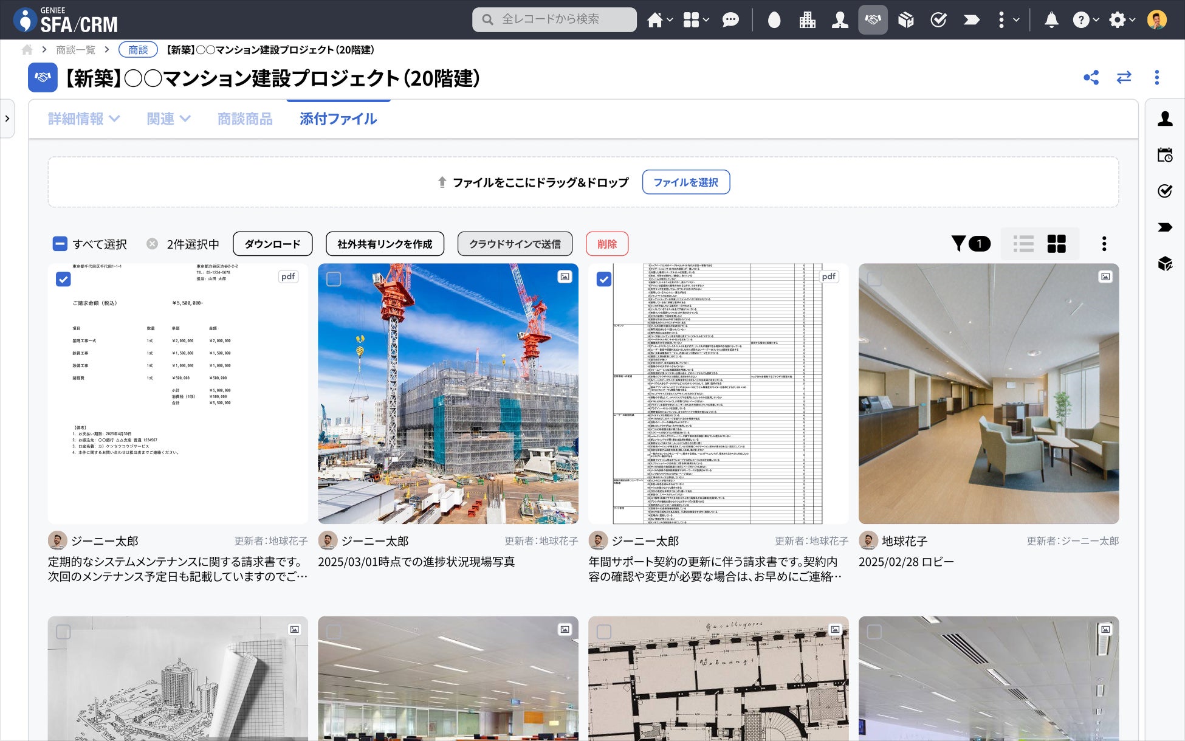
Task: Switch to grid view layout
Action: 1056,244
